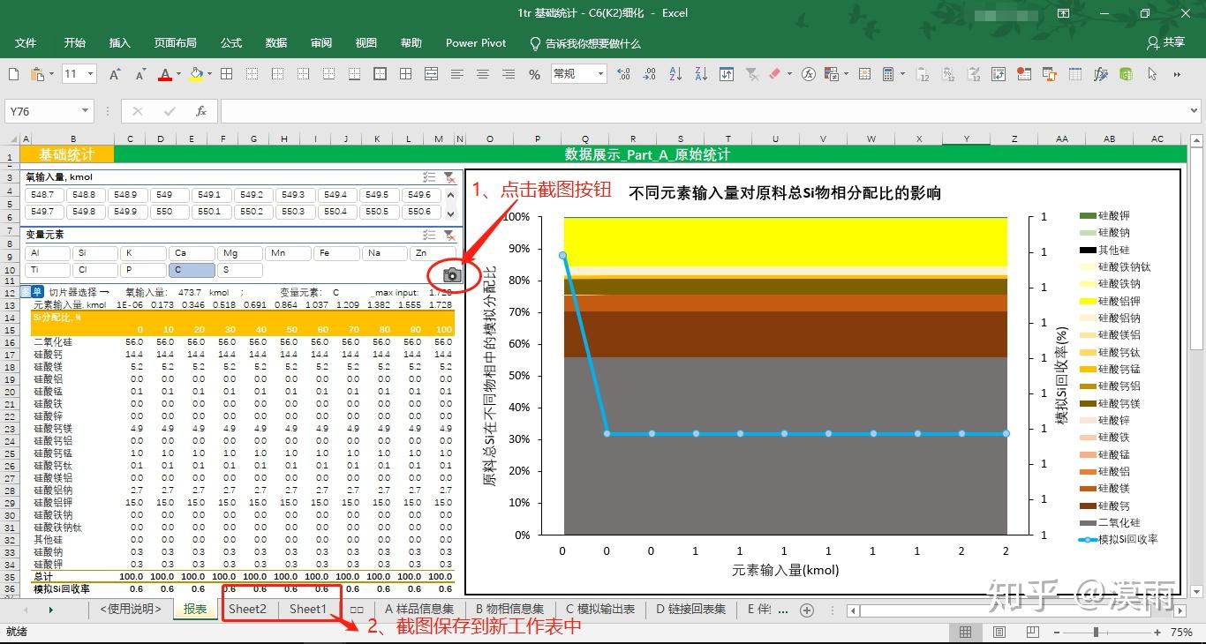Align text right in the toolbar
The image size is (1206, 644).
(x=508, y=74)
